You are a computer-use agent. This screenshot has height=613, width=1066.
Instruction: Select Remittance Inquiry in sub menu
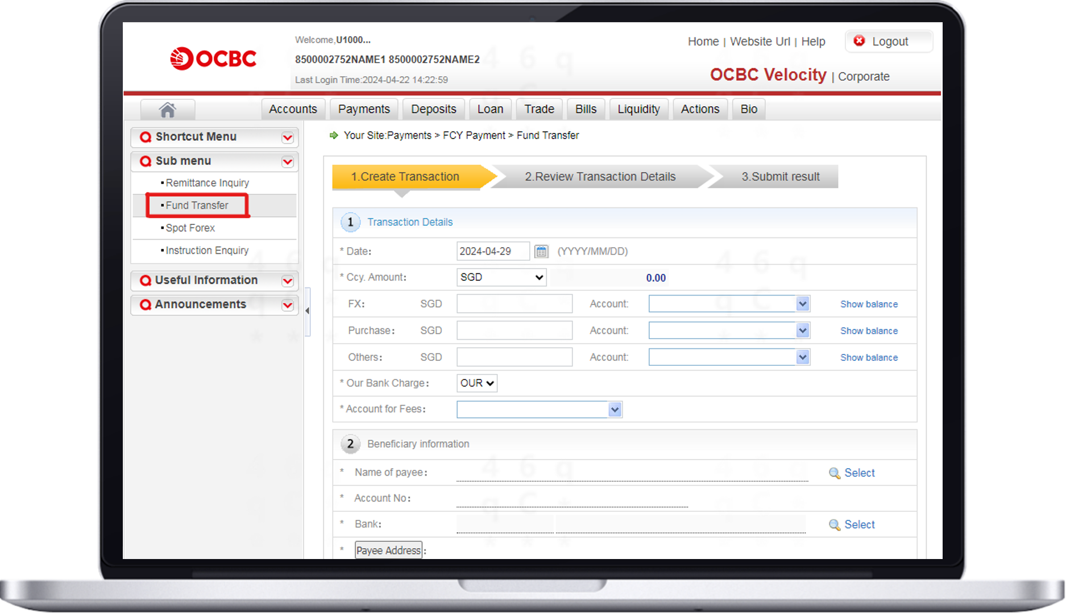pos(207,183)
